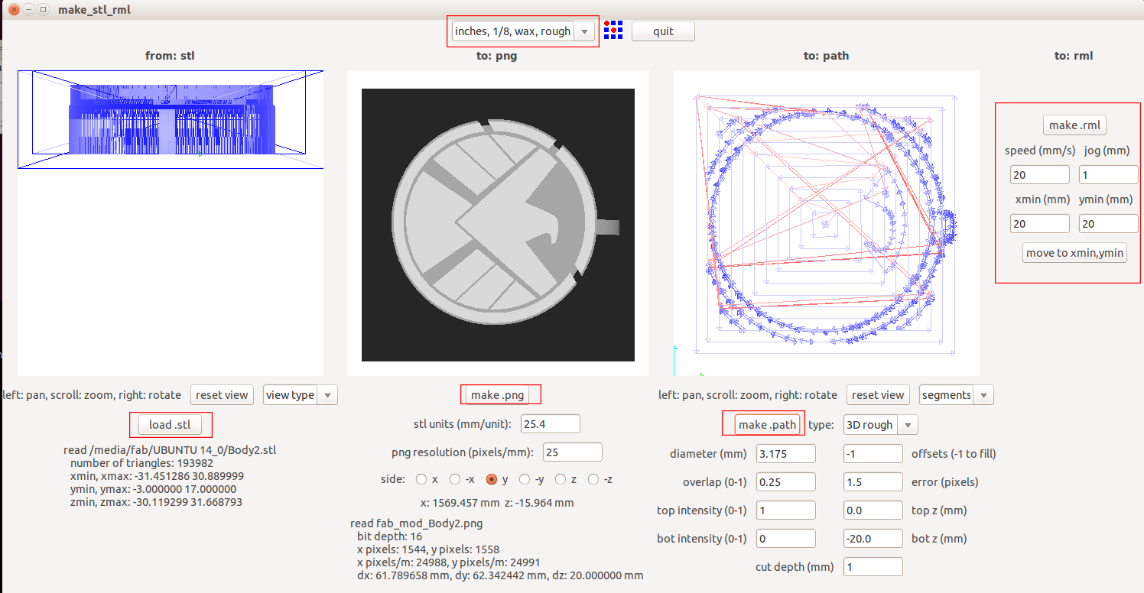Select the -z side radio button
This screenshot has height=593, width=1144.
tap(592, 480)
